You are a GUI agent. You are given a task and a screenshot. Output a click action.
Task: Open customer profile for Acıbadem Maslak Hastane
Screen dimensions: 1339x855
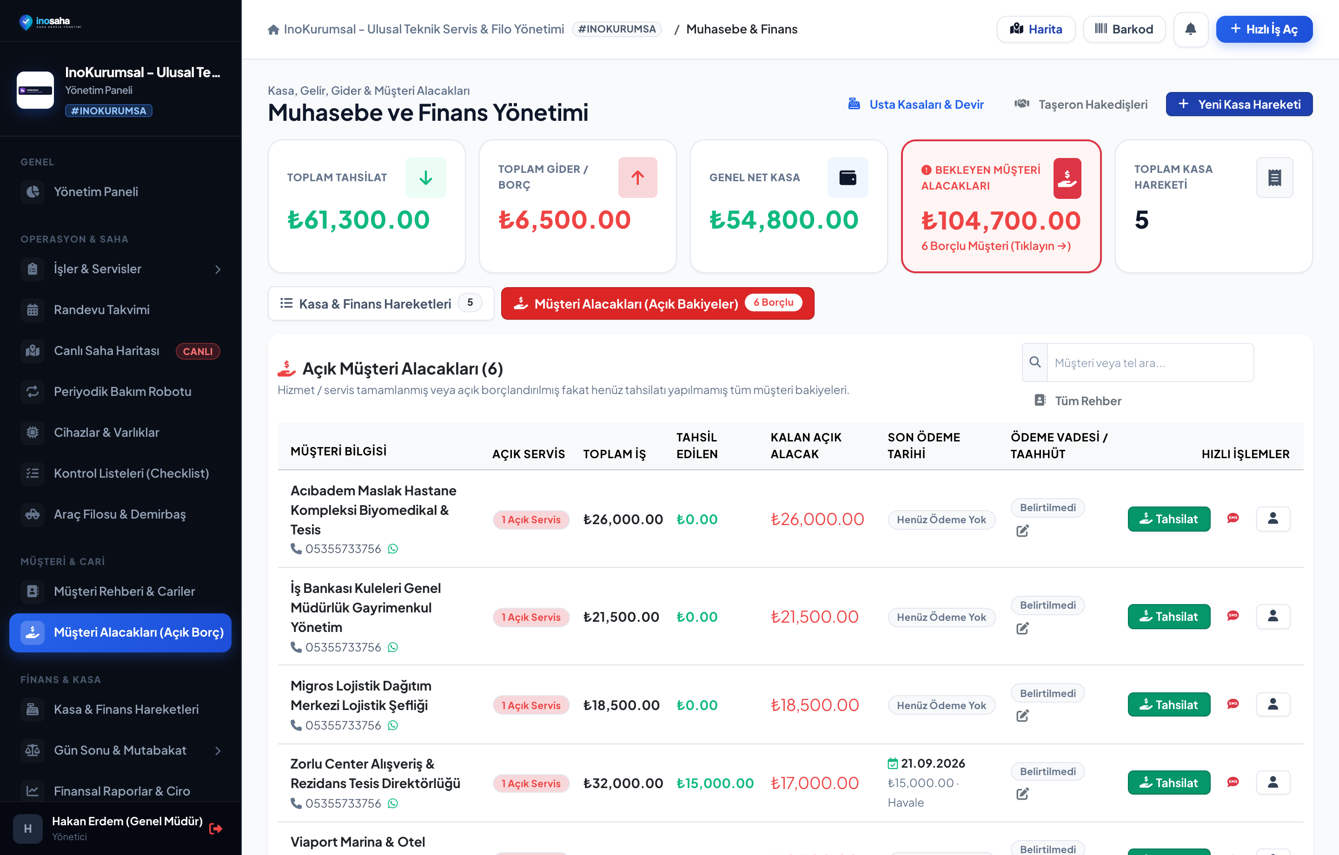click(x=1273, y=518)
